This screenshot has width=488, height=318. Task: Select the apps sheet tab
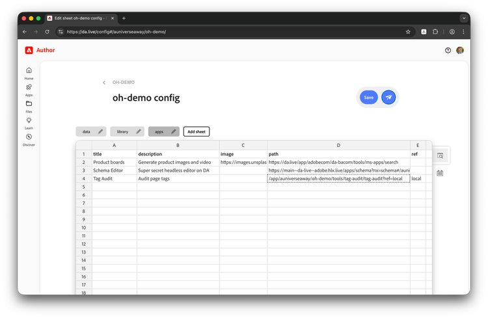coord(159,131)
